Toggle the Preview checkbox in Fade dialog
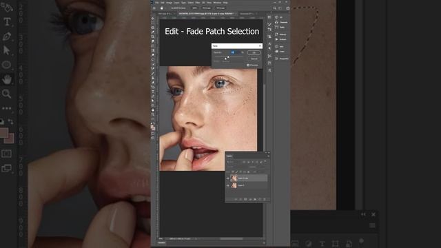Screen dimensions: 441x248 pos(248,65)
